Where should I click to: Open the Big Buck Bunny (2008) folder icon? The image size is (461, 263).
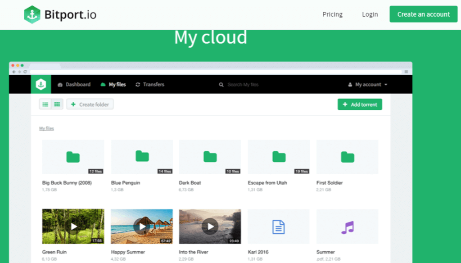(73, 157)
